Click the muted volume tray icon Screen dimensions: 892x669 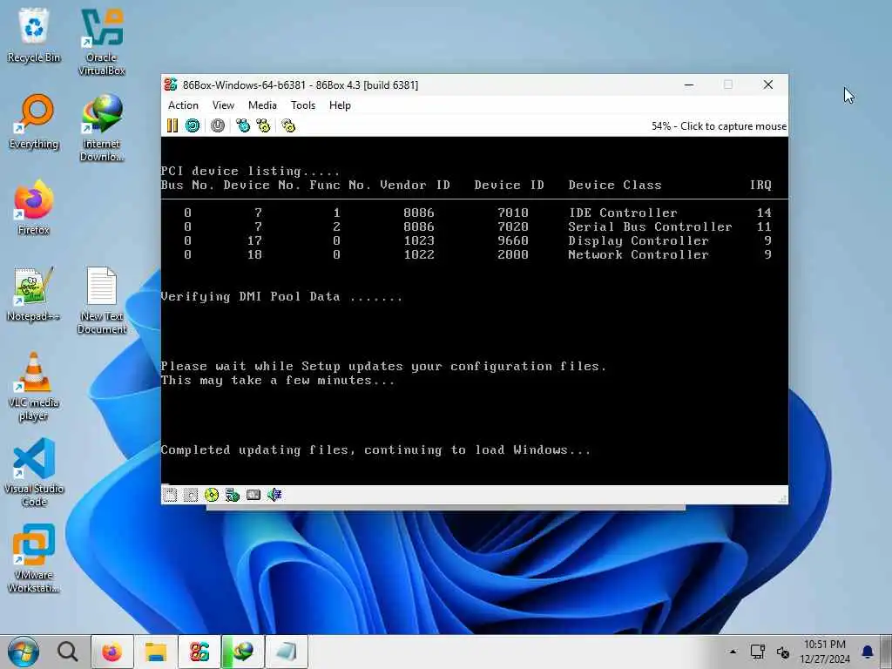783,652
